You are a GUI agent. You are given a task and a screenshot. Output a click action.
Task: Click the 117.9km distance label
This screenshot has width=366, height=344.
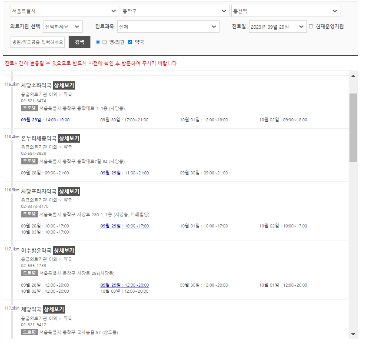pos(12,308)
